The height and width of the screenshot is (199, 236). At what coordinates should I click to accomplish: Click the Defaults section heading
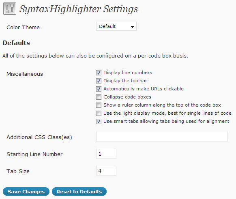(16, 43)
